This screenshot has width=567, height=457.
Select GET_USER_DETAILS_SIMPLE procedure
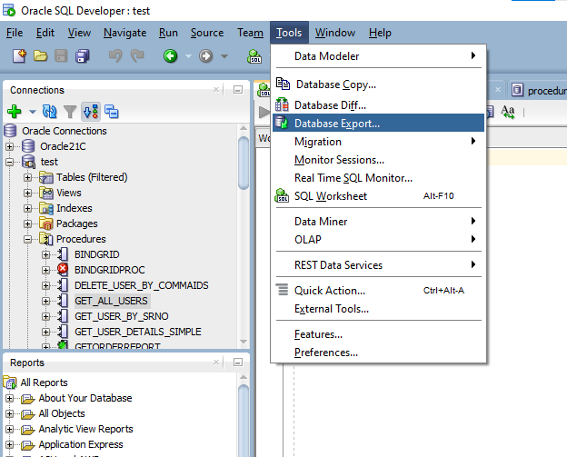pyautogui.click(x=138, y=332)
